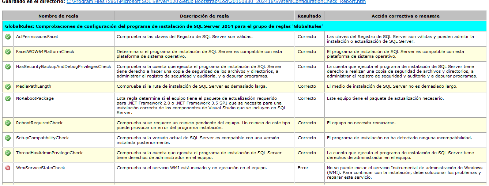Viewport: 489px width, 186px height.
Task: Click the 'Resultado' column header
Action: [x=309, y=16]
